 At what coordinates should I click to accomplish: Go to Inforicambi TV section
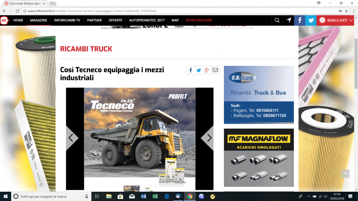(x=67, y=20)
